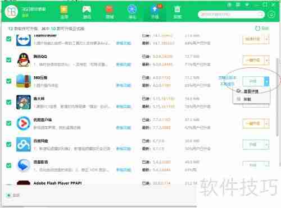Click the one-key upgrade button for 腾讯QQ
This screenshot has width=281, height=208.
[253, 60]
